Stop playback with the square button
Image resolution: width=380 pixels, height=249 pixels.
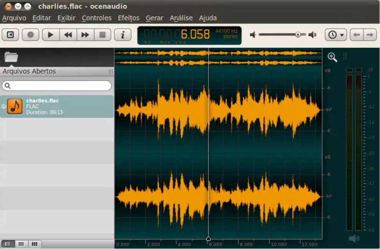tap(102, 35)
